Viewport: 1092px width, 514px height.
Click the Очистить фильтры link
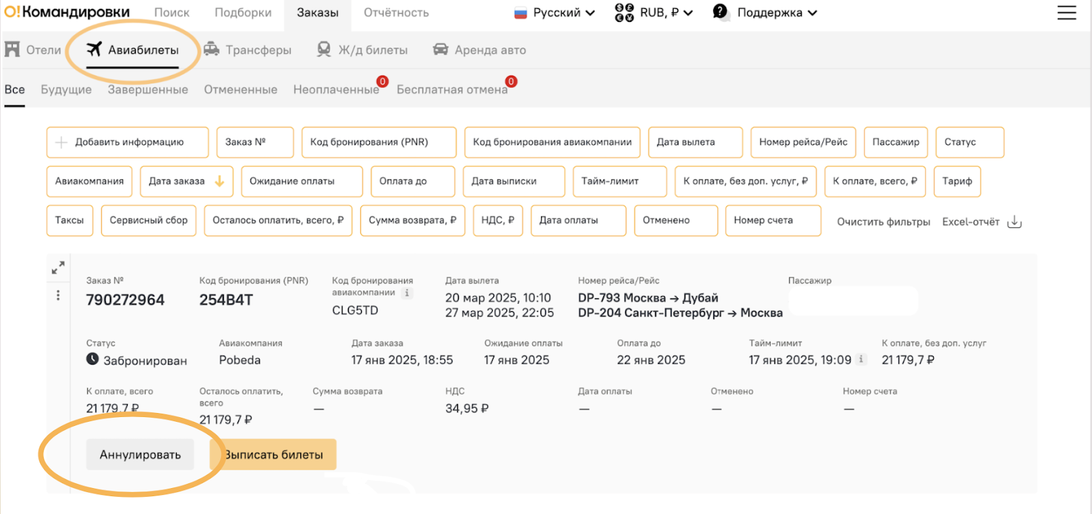883,222
